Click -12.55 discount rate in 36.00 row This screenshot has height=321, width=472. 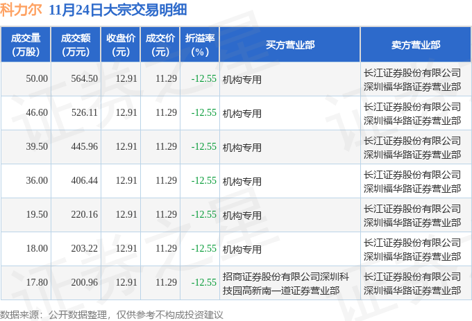click(204, 181)
